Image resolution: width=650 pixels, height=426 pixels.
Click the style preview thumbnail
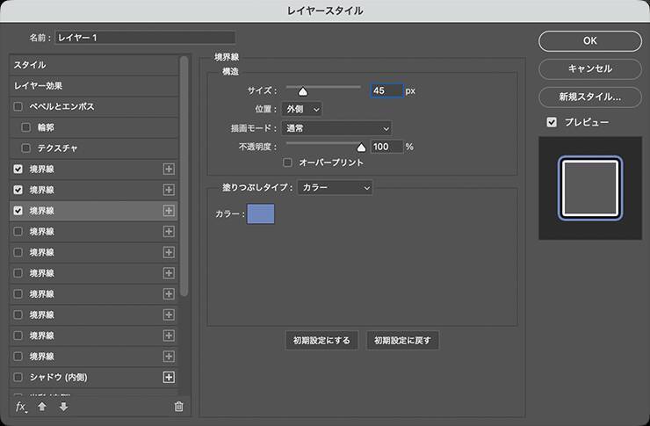click(590, 188)
